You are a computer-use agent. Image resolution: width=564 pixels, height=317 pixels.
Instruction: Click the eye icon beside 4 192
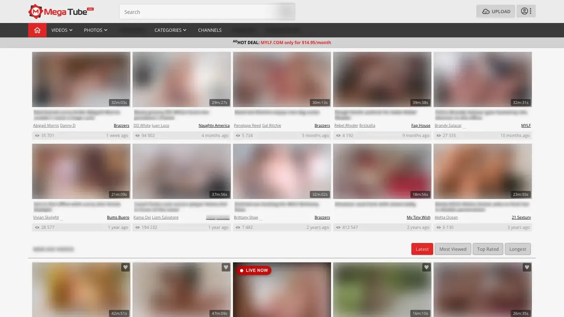338,136
